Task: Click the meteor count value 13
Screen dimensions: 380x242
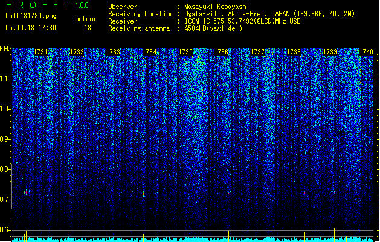Action: (88, 28)
